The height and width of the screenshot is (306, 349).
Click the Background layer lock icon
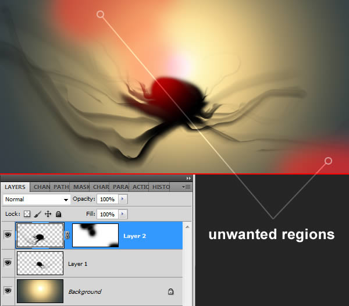(170, 291)
